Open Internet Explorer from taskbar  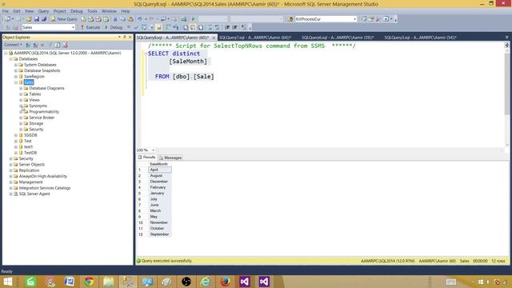[x=206, y=282]
